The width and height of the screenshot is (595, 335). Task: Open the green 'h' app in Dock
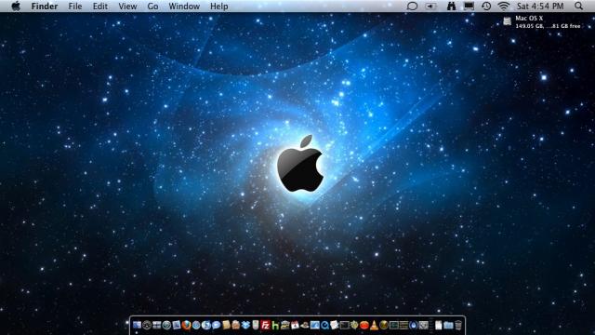click(x=275, y=326)
